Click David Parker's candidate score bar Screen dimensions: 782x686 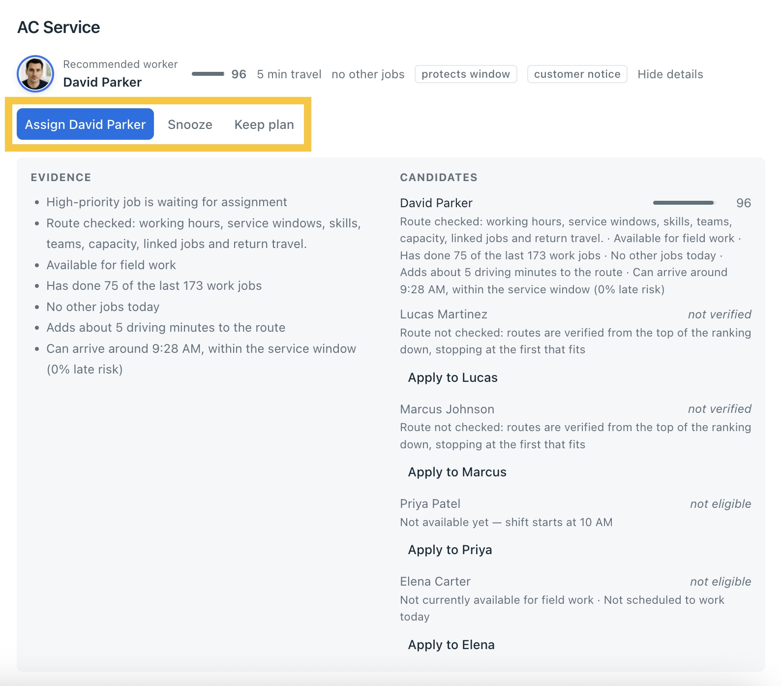tap(684, 203)
